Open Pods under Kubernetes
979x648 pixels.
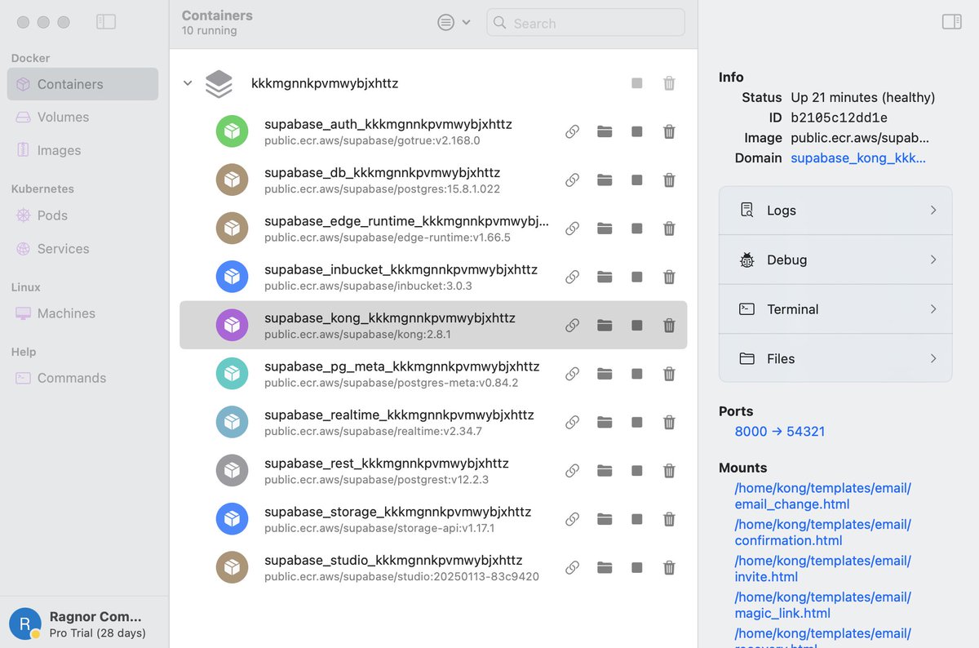82,215
